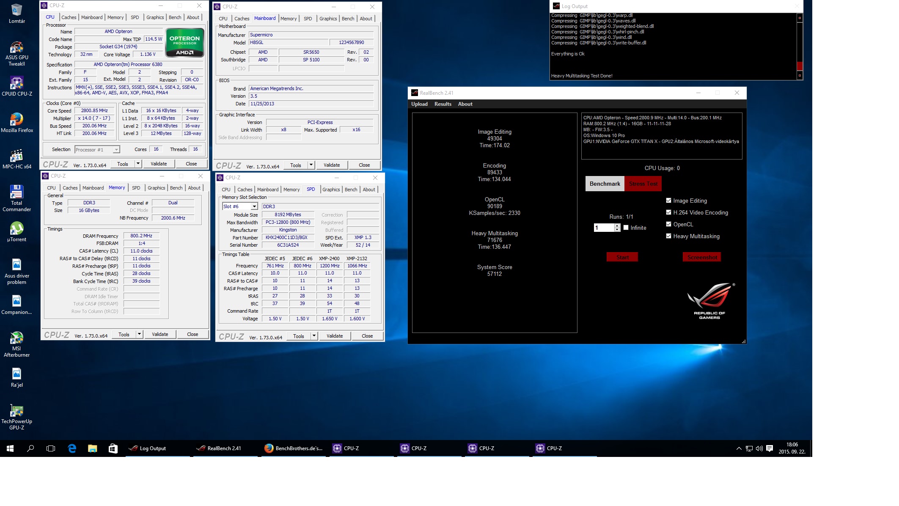Open µTorrent desktop shortcut

[x=16, y=232]
